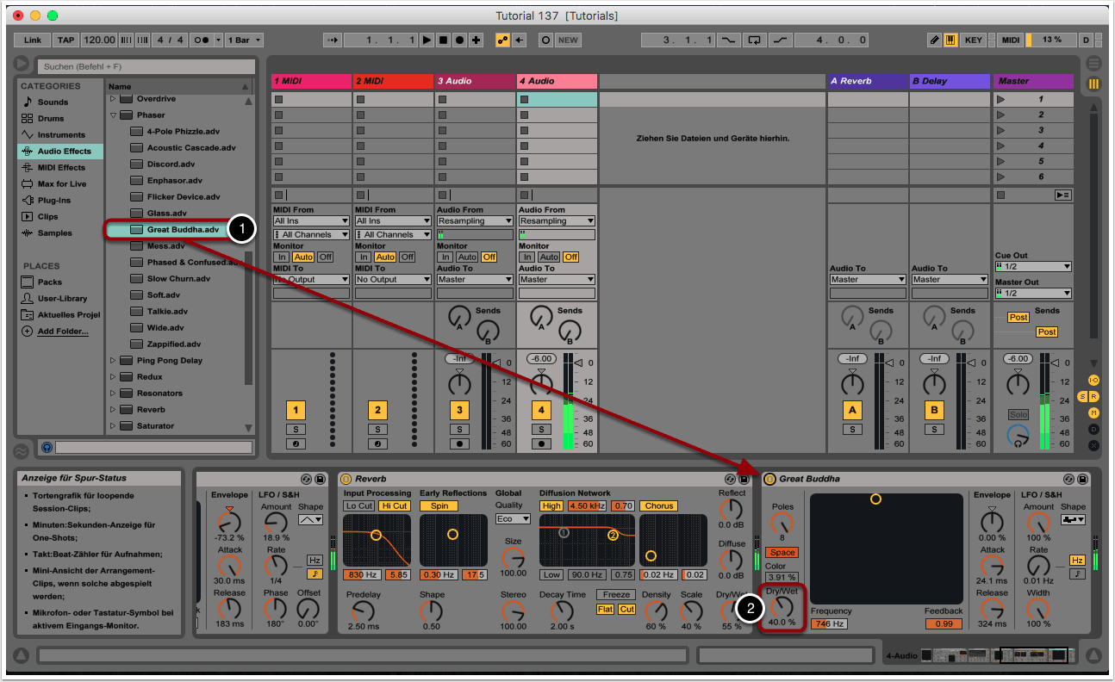
Task: Open the Reverb Quality Eco dropdown
Action: point(513,519)
